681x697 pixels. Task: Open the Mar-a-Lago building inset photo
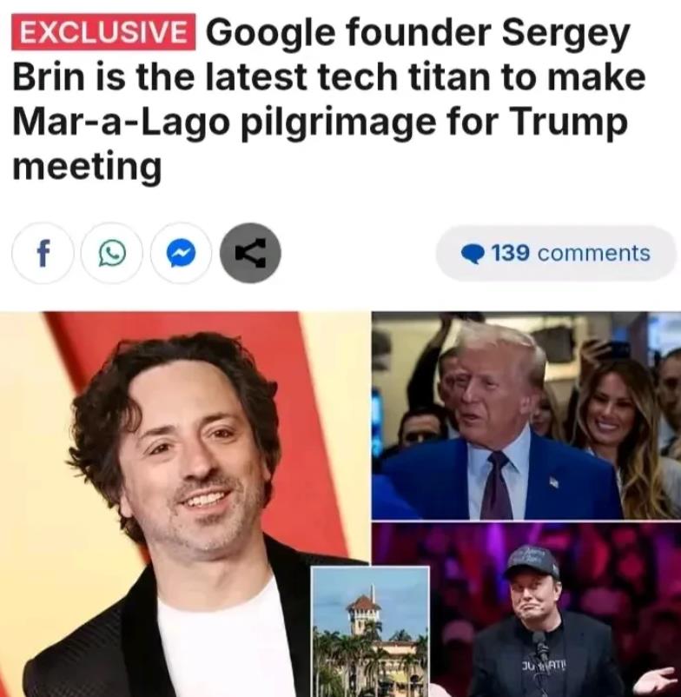[370, 632]
